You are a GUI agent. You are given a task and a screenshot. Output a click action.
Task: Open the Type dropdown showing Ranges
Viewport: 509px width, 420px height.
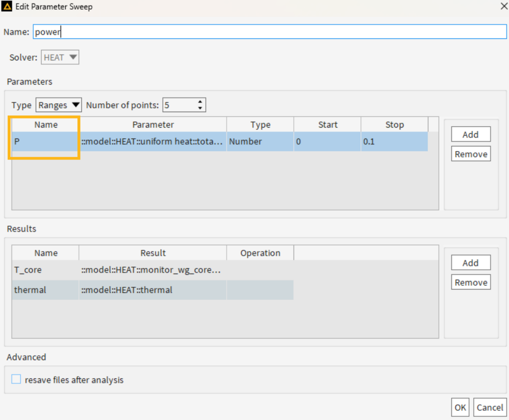click(59, 105)
